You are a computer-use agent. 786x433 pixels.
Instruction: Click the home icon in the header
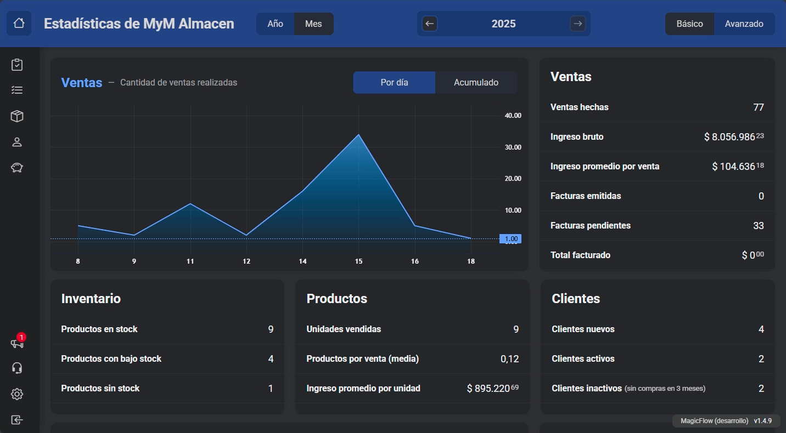coord(19,24)
